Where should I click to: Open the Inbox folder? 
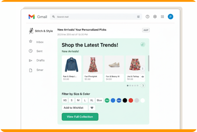tap(40, 42)
